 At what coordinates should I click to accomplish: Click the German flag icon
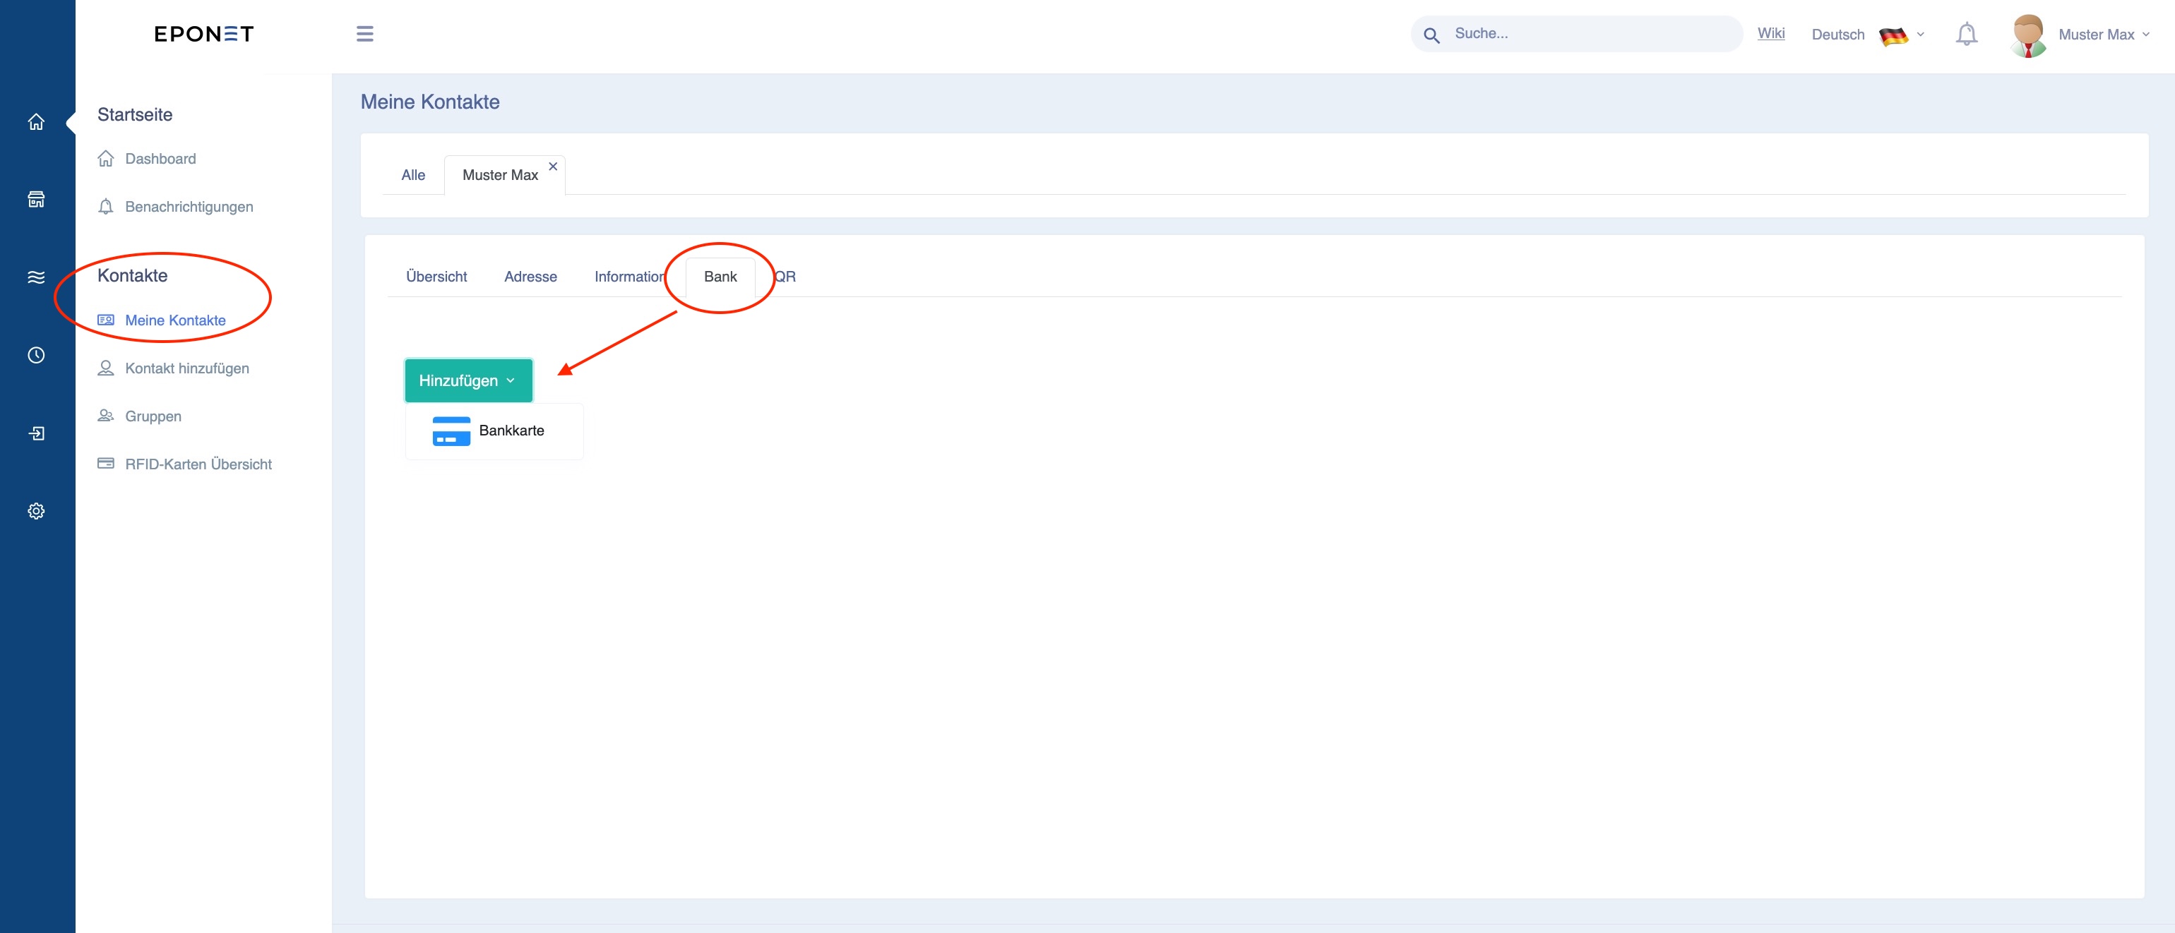point(1893,35)
